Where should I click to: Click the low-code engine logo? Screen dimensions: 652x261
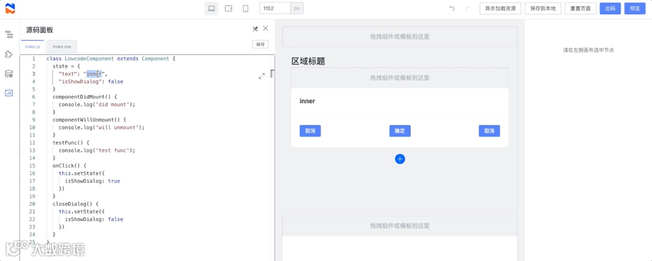(x=10, y=8)
